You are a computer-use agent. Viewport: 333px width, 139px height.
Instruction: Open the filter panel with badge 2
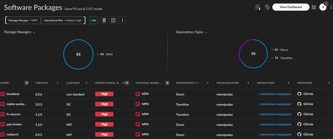[x=323, y=7]
